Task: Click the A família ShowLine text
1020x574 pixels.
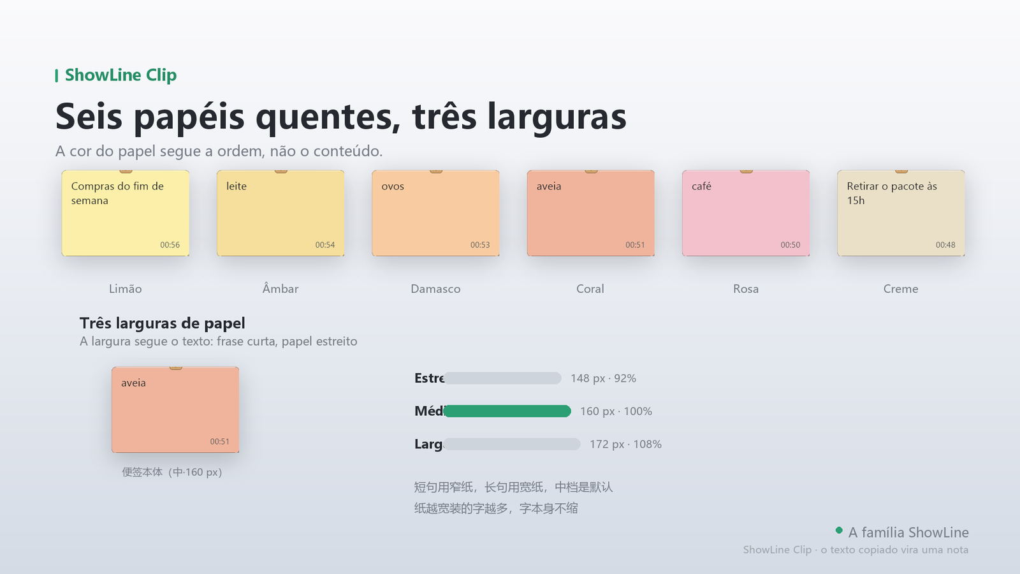Action: 908,533
